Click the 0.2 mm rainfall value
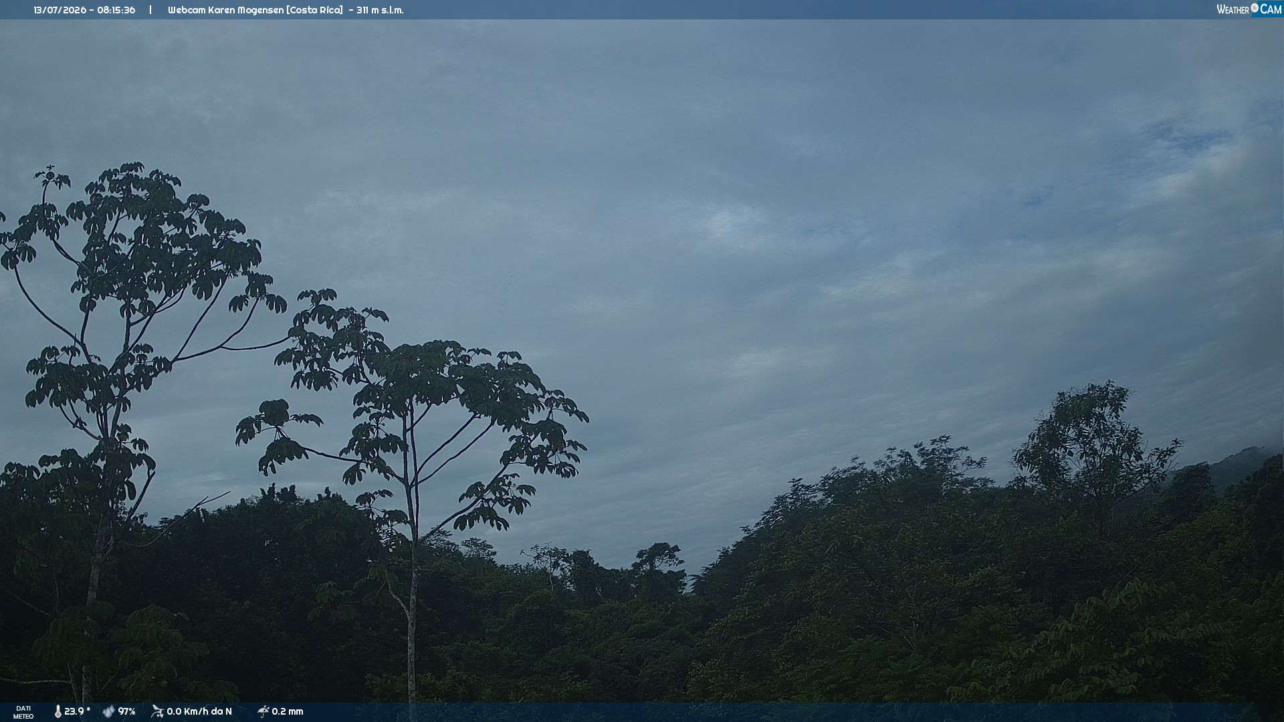 click(288, 712)
